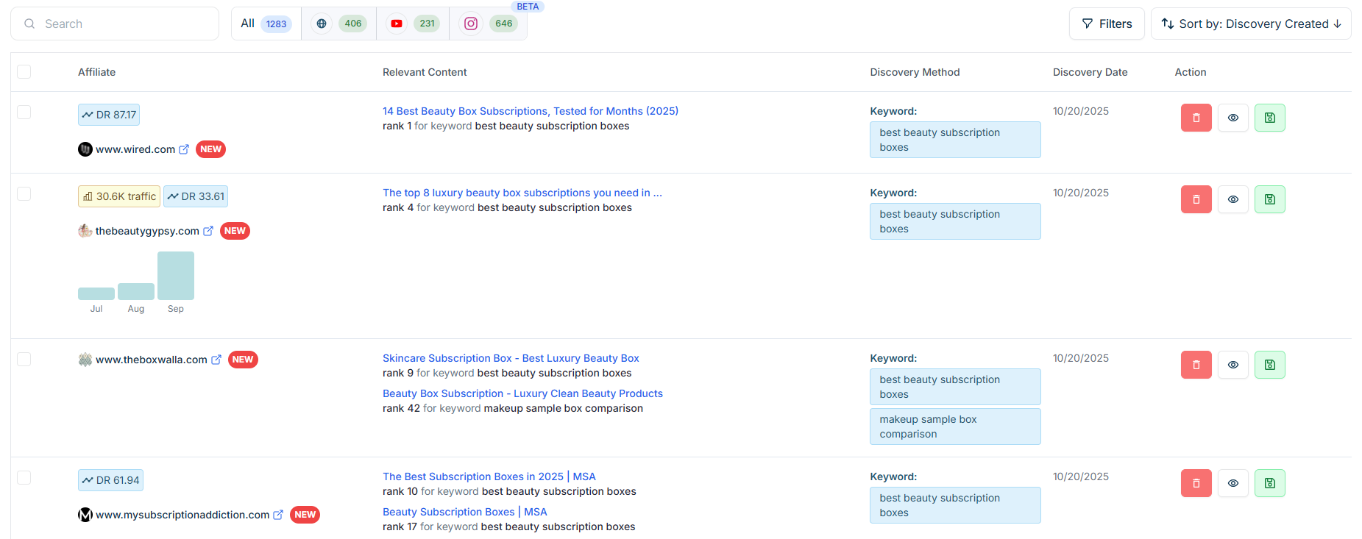Check the www.wired.com row checkbox
The width and height of the screenshot is (1362, 539).
pyautogui.click(x=24, y=112)
